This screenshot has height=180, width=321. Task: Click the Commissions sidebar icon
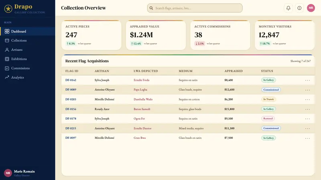(7, 68)
